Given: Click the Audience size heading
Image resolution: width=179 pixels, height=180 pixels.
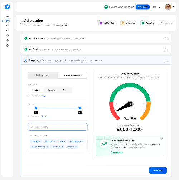Looking at the screenshot, I should click(130, 74).
